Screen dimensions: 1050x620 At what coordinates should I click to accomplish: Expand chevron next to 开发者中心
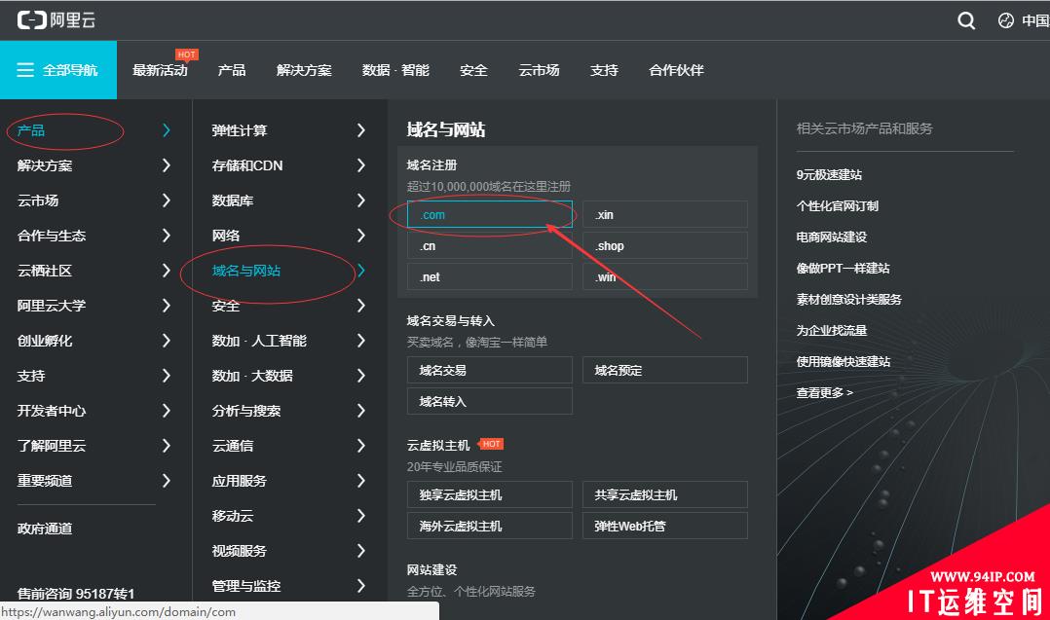pyautogui.click(x=166, y=411)
